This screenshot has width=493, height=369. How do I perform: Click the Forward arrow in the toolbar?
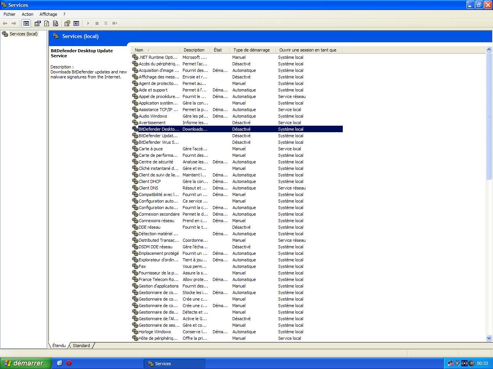14,23
